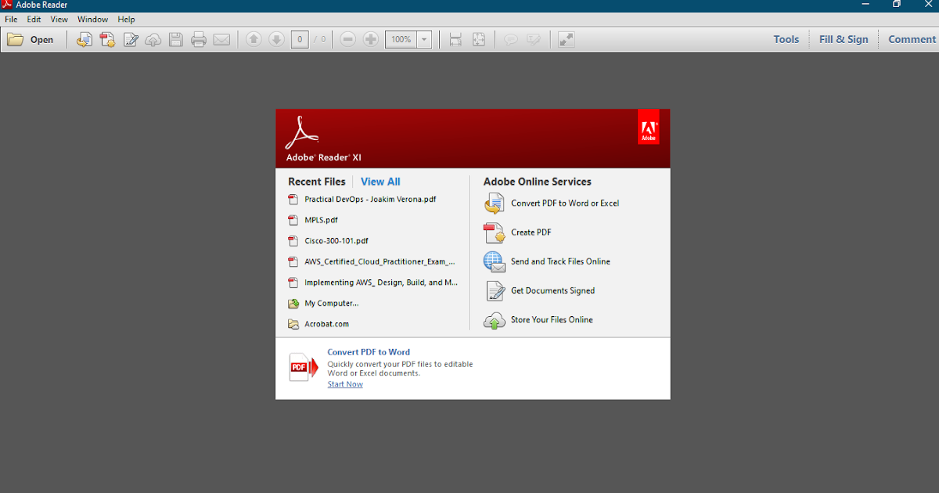Activate the fit page width toolbar icon
Image resolution: width=939 pixels, height=493 pixels.
[455, 39]
